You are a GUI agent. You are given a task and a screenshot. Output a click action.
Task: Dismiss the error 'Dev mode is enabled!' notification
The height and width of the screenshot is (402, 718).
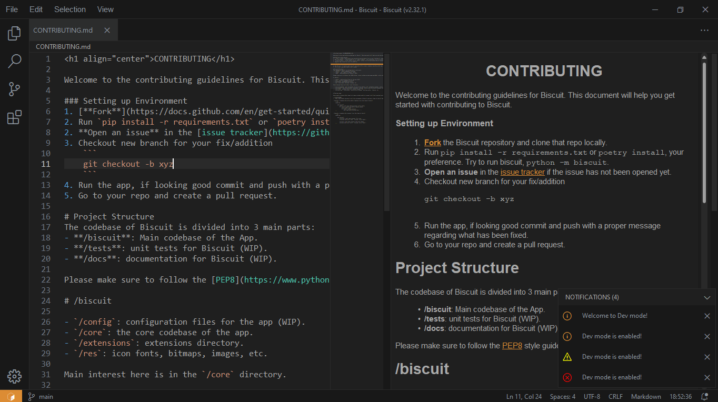[x=708, y=377]
